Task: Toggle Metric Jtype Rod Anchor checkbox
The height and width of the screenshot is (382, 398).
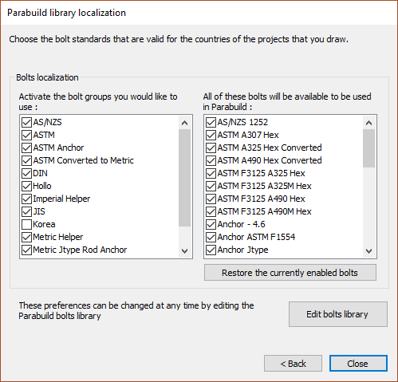Action: tap(26, 250)
